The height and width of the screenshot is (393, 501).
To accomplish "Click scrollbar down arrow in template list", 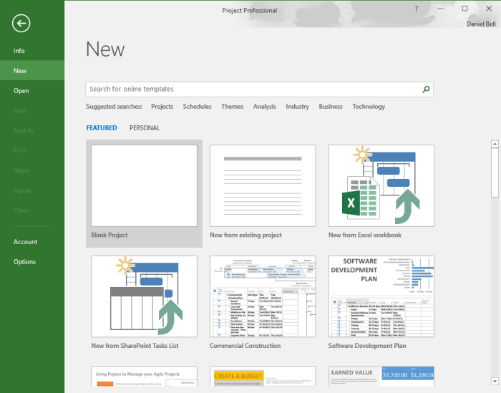I will 495,381.
